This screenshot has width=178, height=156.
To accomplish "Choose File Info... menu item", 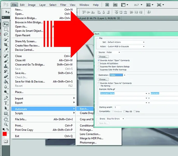I will (44, 119).
